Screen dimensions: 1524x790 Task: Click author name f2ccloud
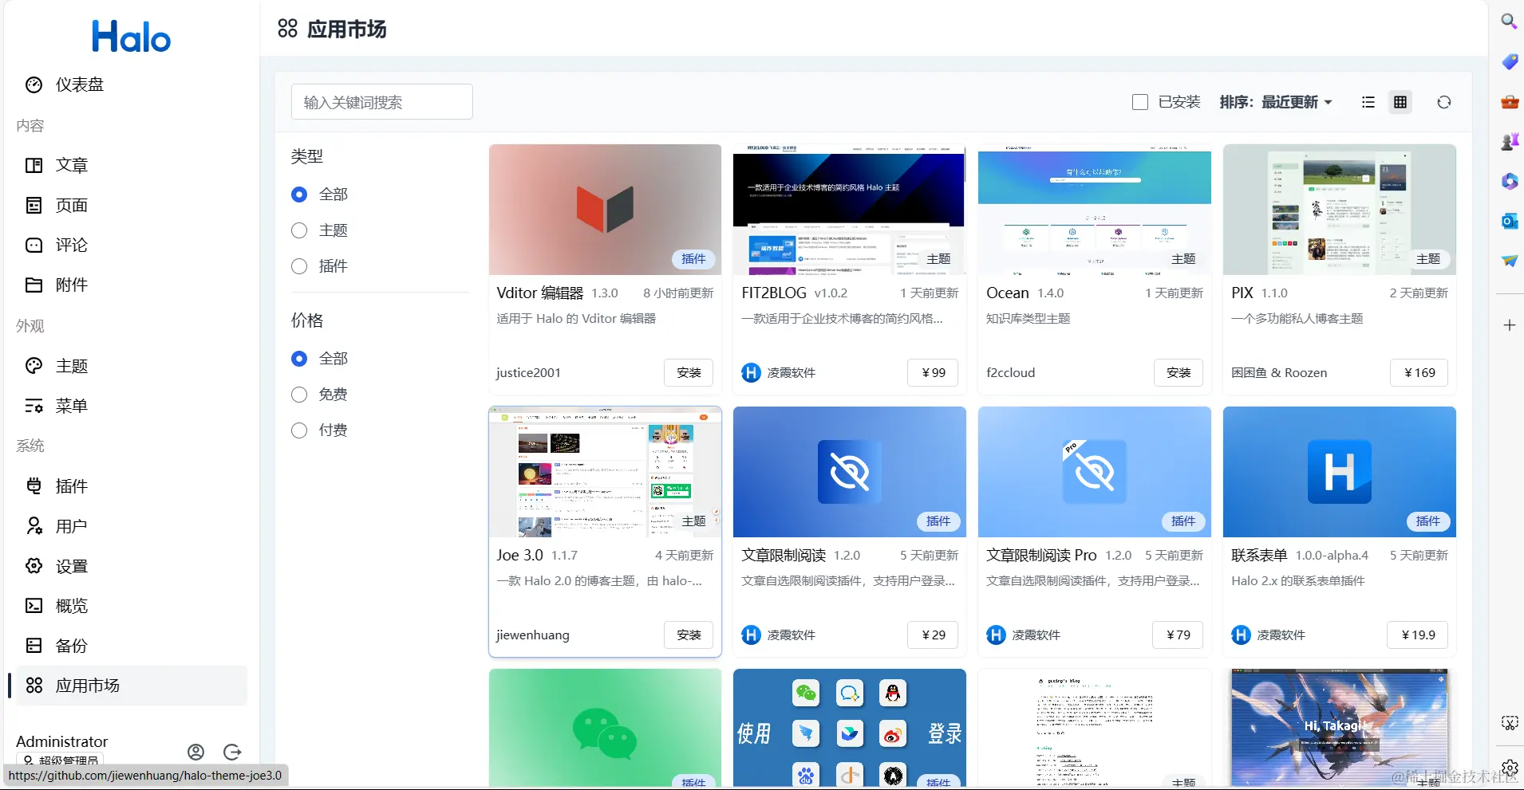pyautogui.click(x=1011, y=372)
